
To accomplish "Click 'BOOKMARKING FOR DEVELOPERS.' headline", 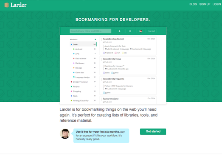I will tap(113, 20).
